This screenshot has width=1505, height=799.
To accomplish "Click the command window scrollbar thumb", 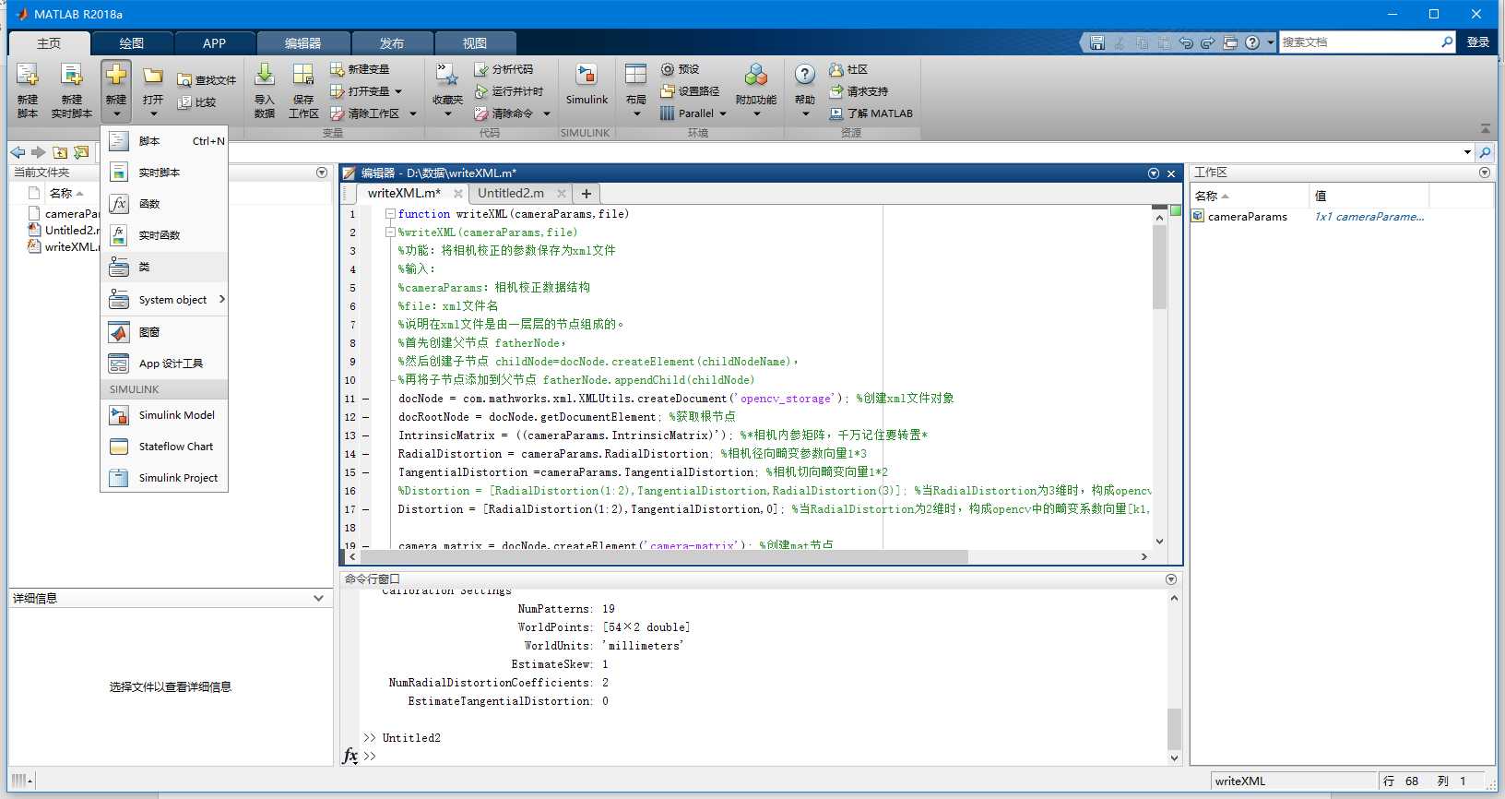I will coord(1174,729).
